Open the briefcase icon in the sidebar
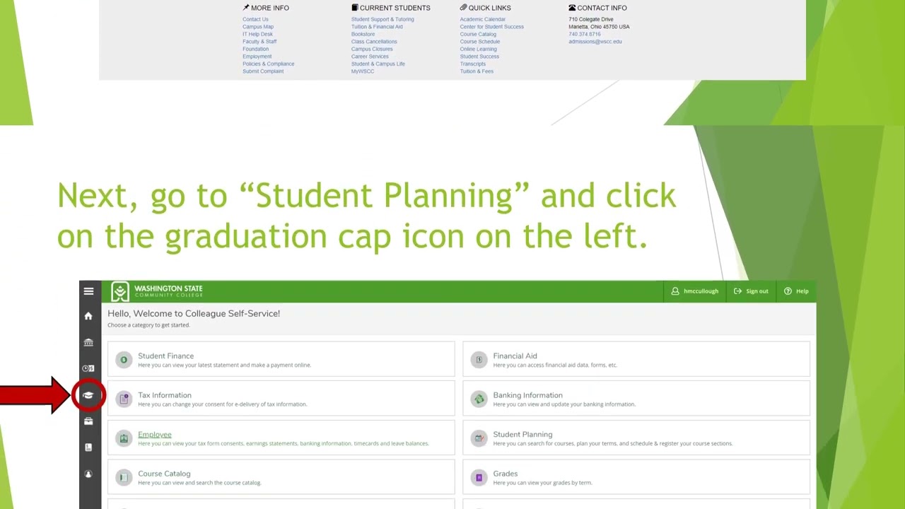This screenshot has height=509, width=905. click(x=88, y=421)
